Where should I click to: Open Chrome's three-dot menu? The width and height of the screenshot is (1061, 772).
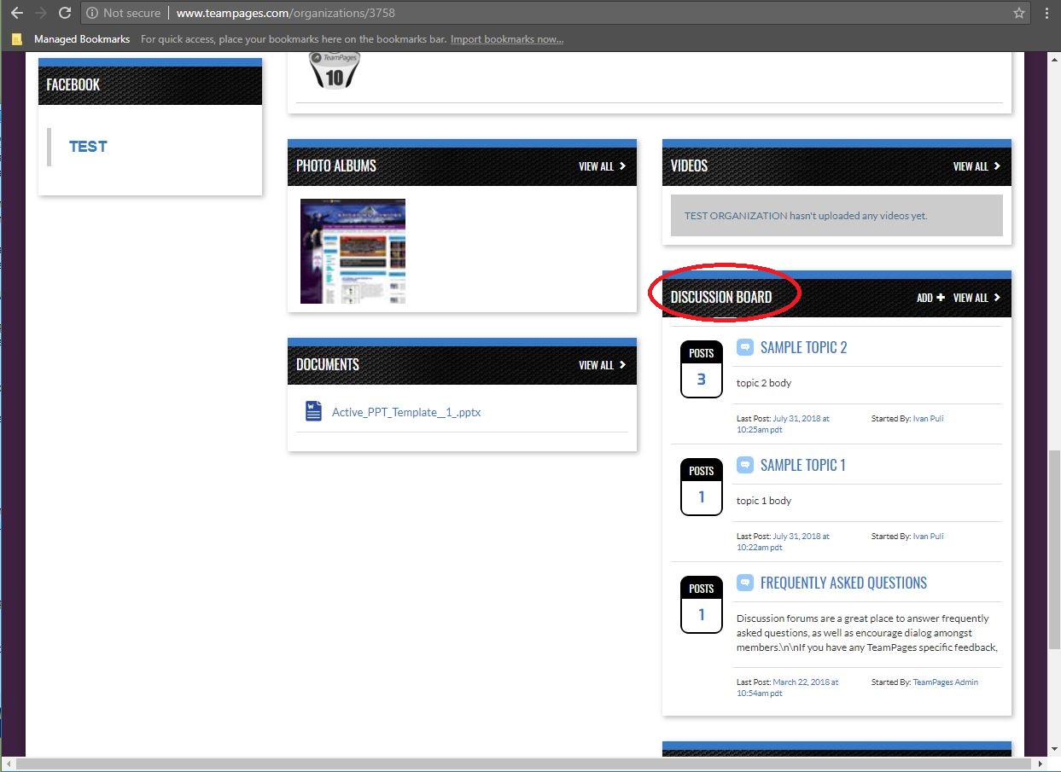tap(1046, 13)
